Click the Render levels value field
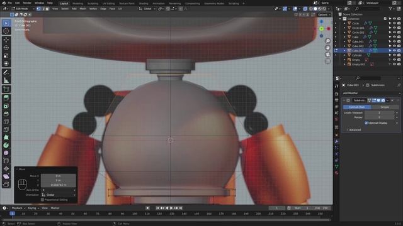403x226 pixels. [x=379, y=117]
